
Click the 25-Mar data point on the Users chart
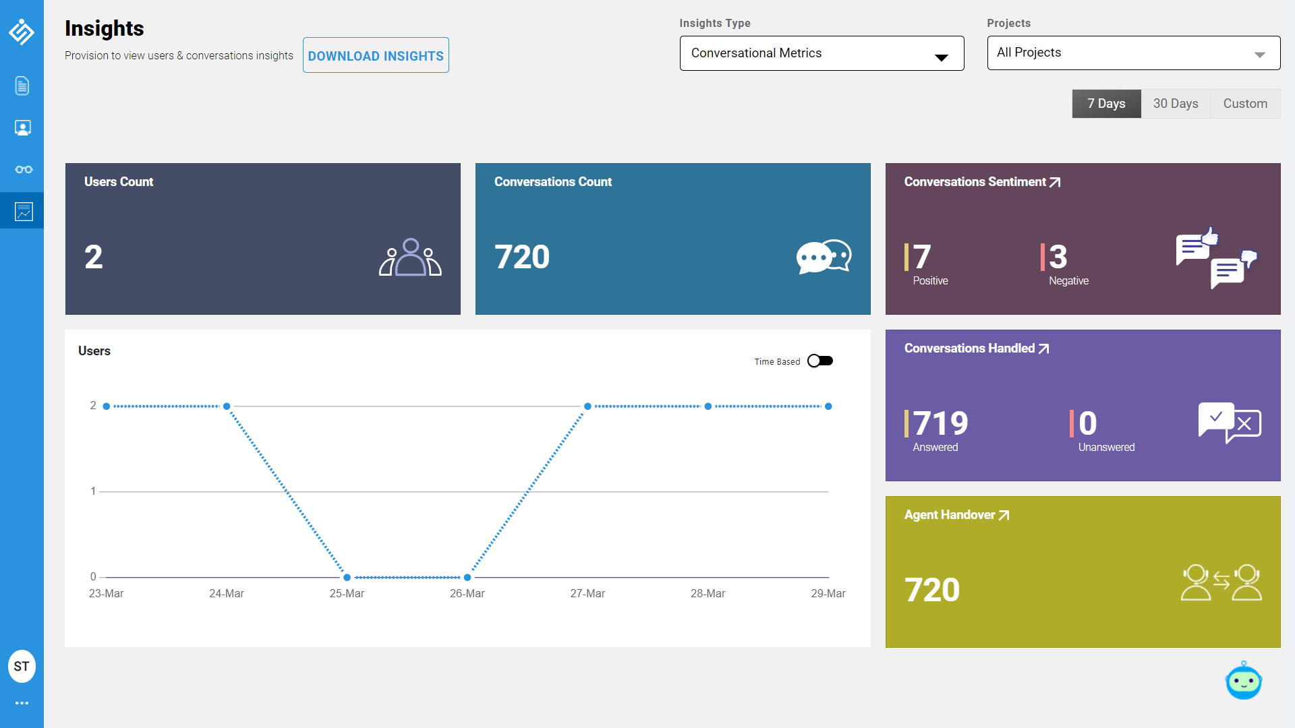pyautogui.click(x=347, y=578)
